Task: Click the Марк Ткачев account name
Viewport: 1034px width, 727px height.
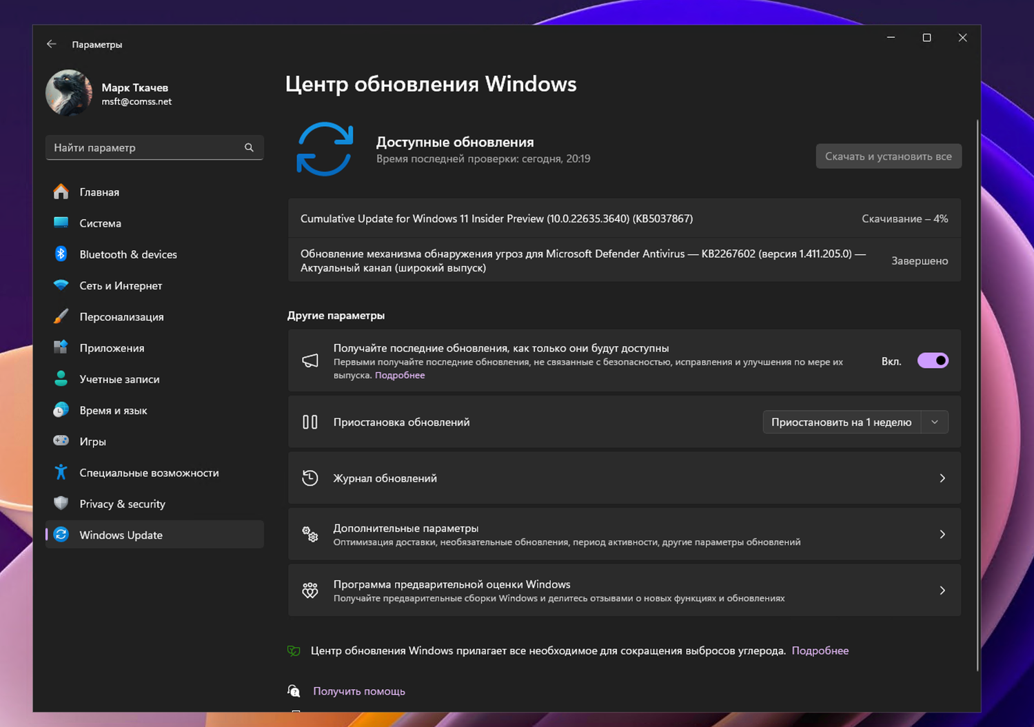Action: click(x=135, y=88)
